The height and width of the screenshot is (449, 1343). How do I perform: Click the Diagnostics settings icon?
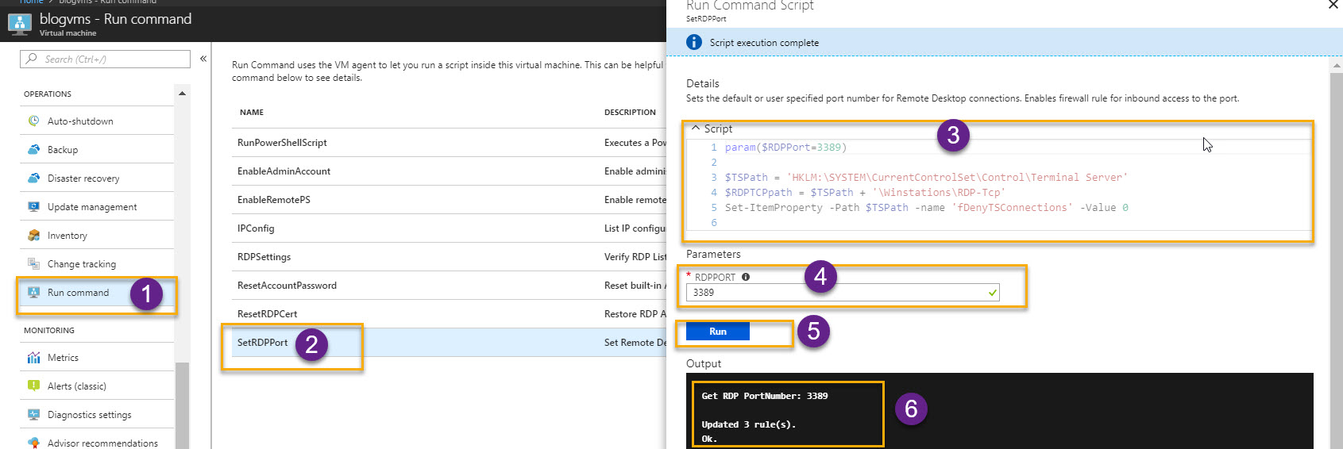point(33,414)
